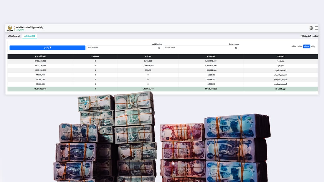Click the hierarchy icon on the left tab
The image size is (324, 182).
tap(19, 36)
